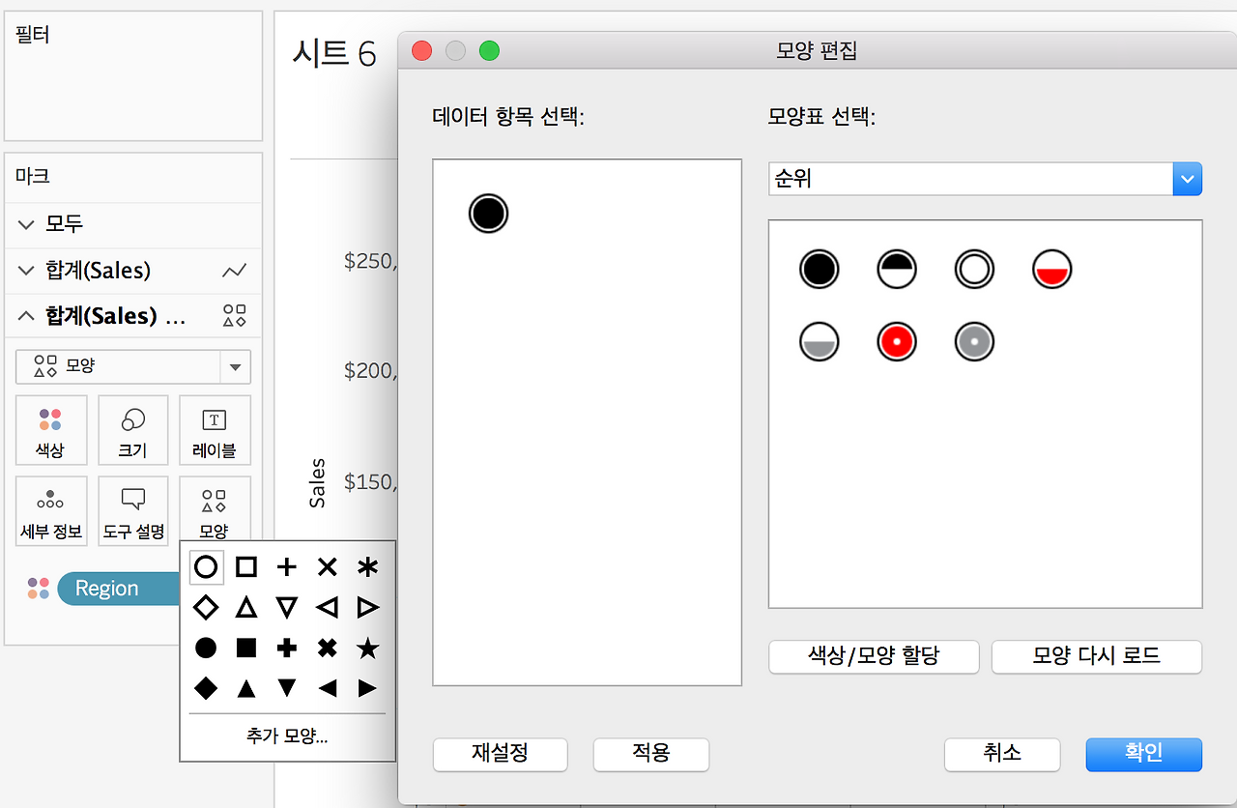The image size is (1237, 808).
Task: Collapse the 합계(Sales) shape marks section
Action: click(26, 316)
